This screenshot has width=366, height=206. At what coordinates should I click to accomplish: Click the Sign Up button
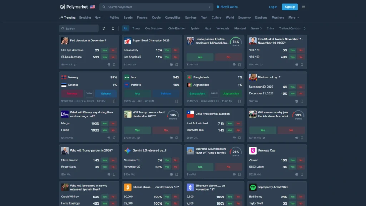click(290, 7)
